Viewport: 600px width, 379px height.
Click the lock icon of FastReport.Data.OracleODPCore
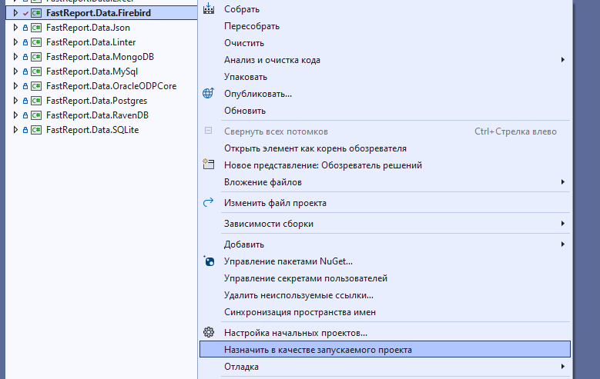point(25,86)
